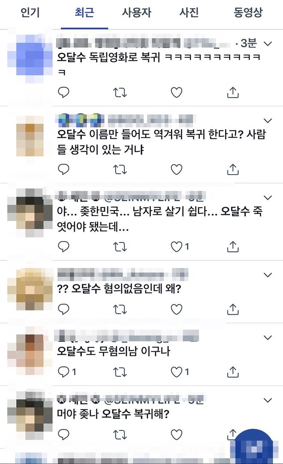This screenshot has width=283, height=464.
Task: Open the 사진 tab
Action: click(189, 13)
